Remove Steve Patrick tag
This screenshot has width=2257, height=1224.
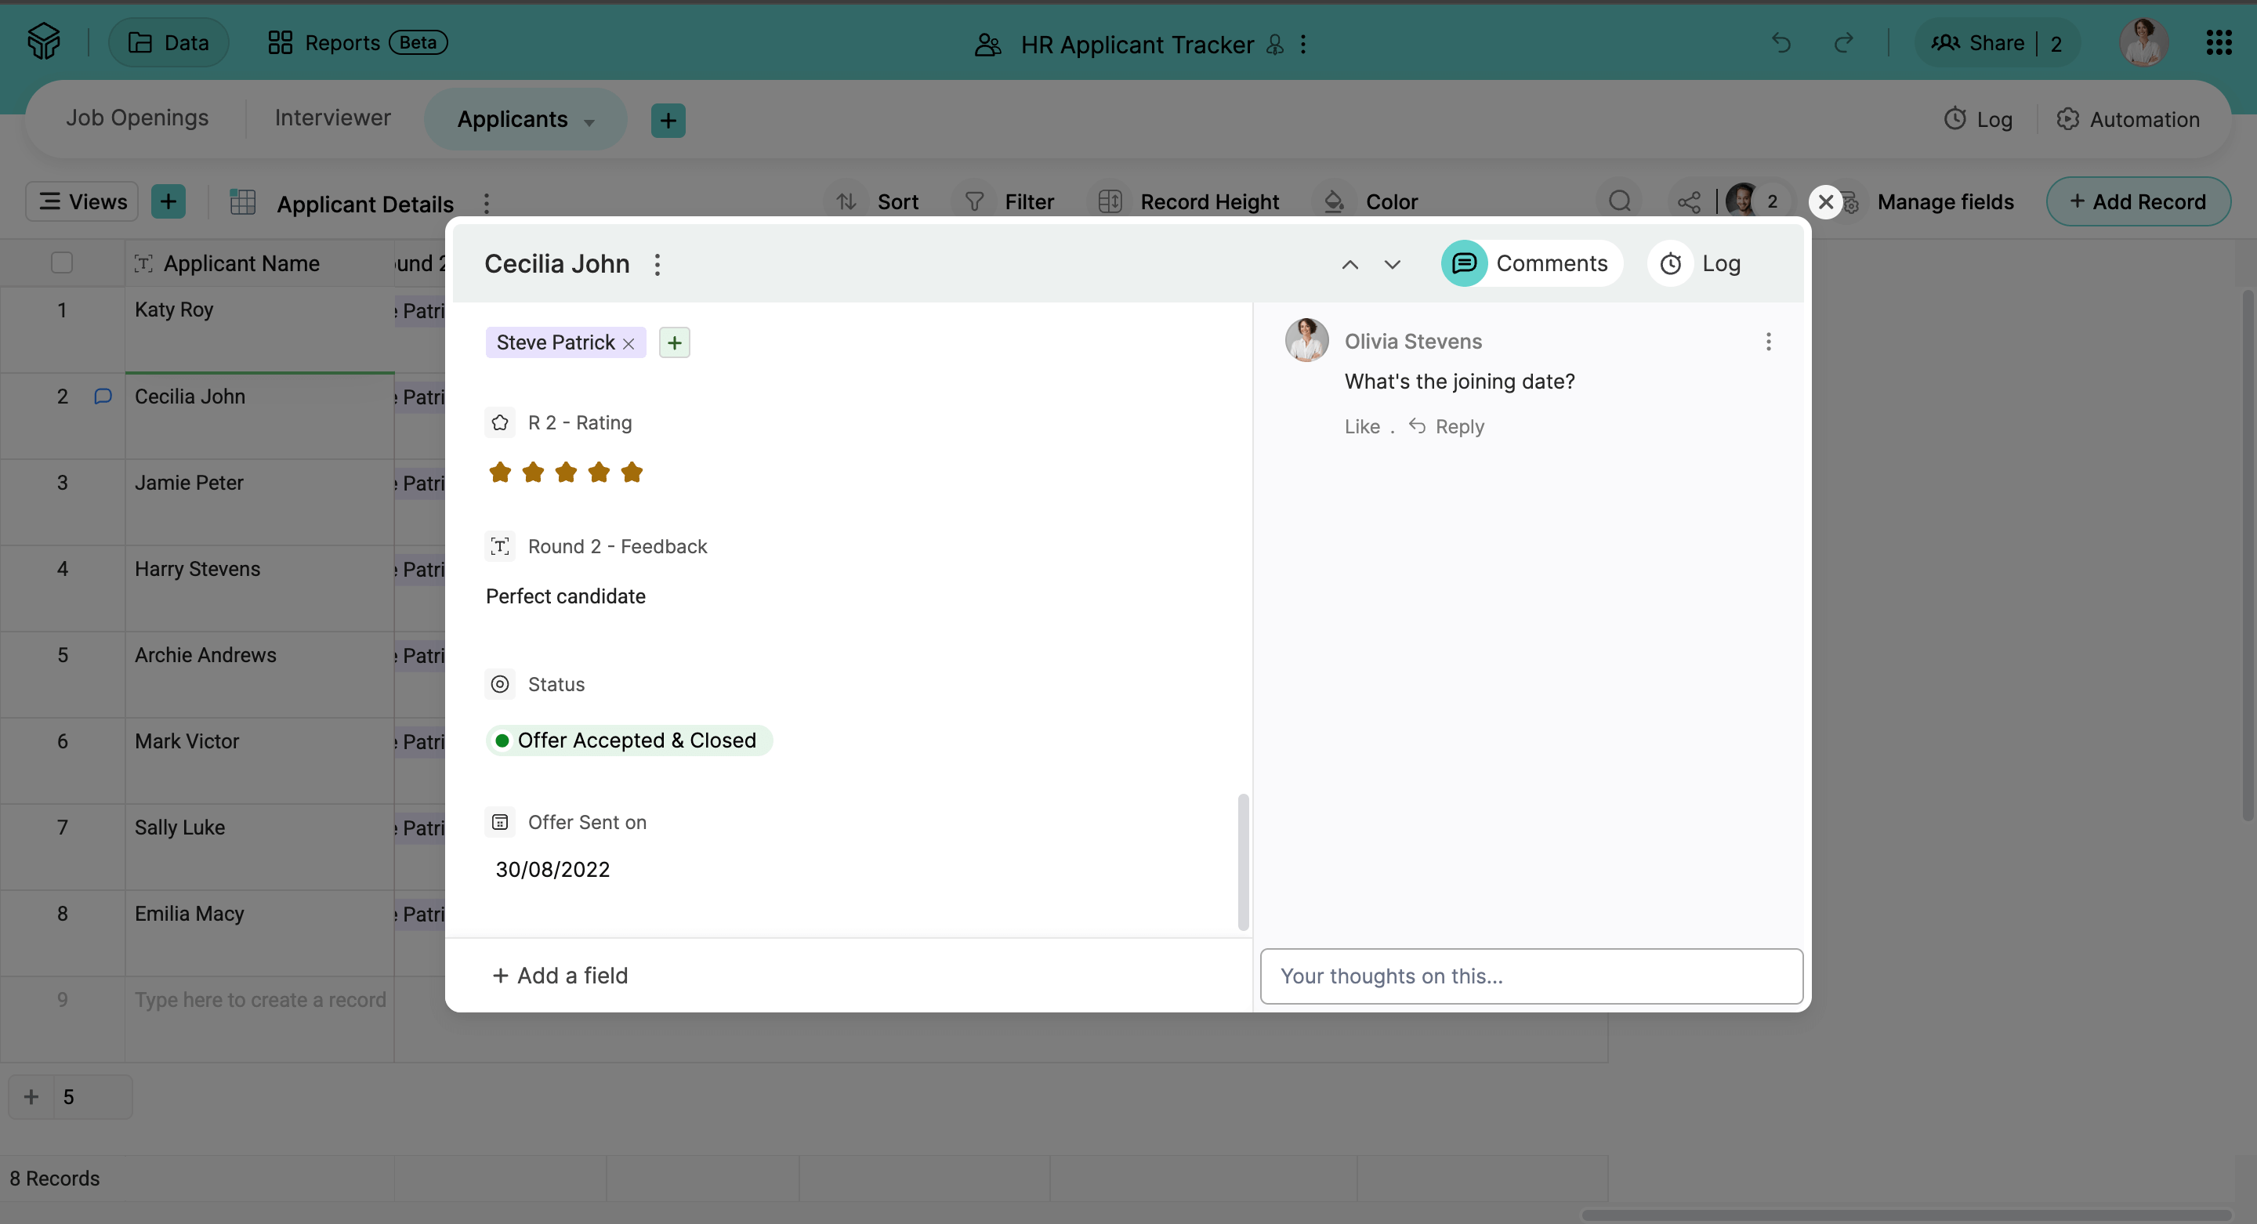click(x=629, y=343)
